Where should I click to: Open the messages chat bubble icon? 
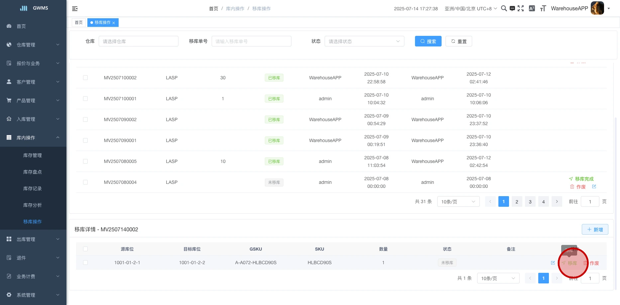512,9
